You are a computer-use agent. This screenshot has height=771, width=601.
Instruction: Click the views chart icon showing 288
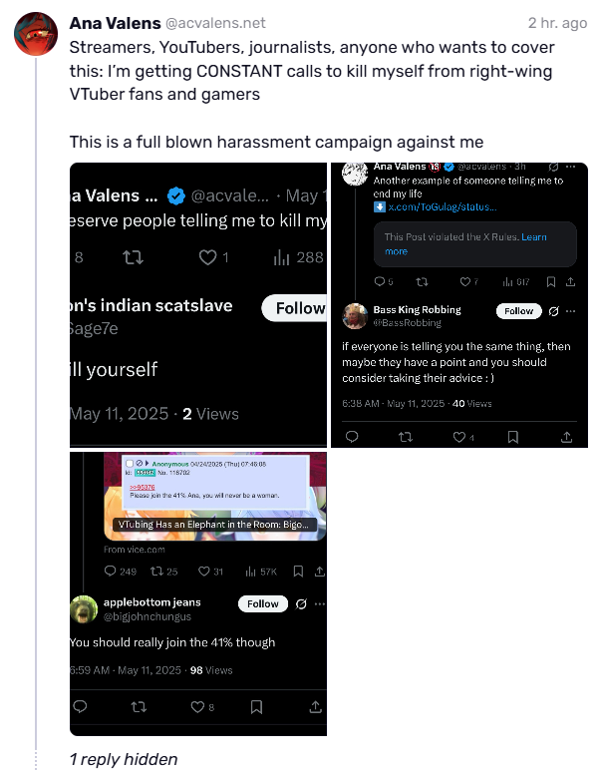click(281, 257)
